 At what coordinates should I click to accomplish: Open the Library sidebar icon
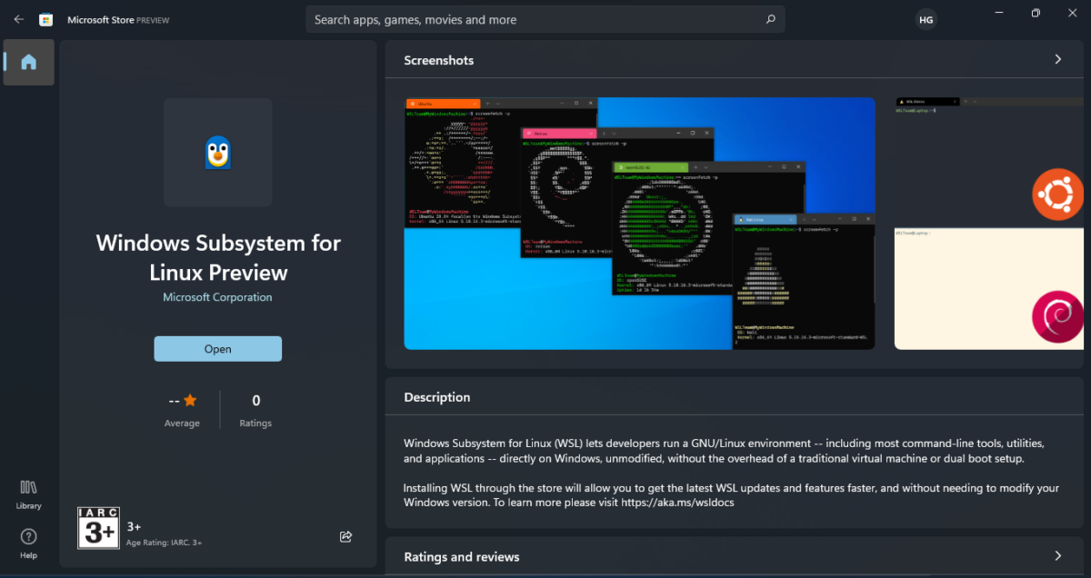(28, 494)
